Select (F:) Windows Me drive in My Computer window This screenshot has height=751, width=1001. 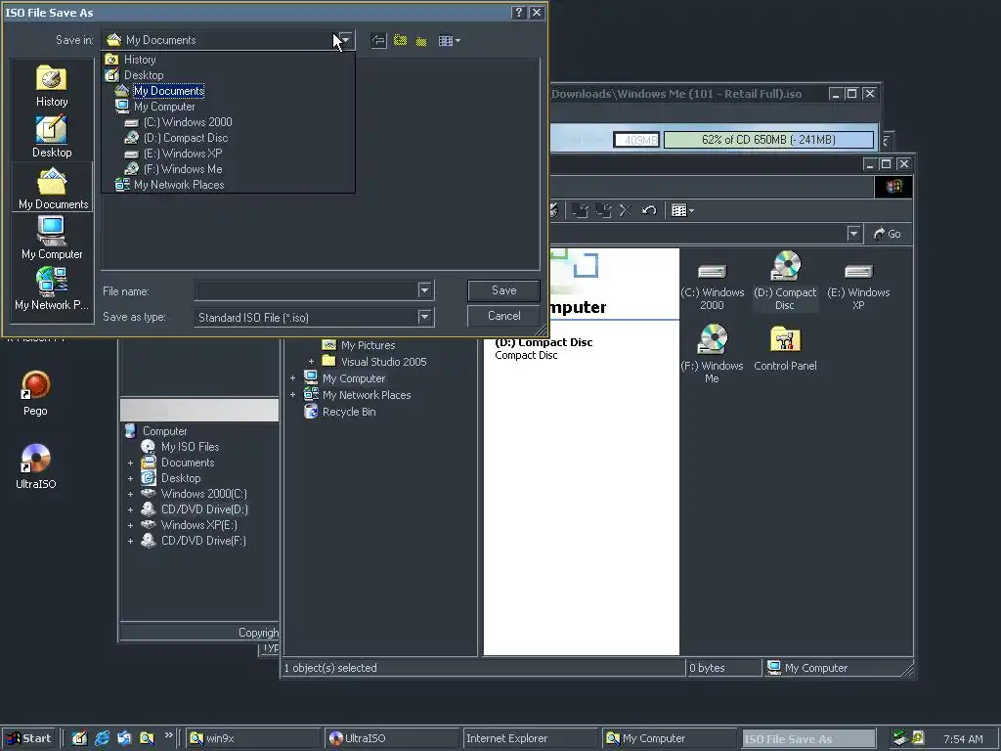click(x=712, y=354)
